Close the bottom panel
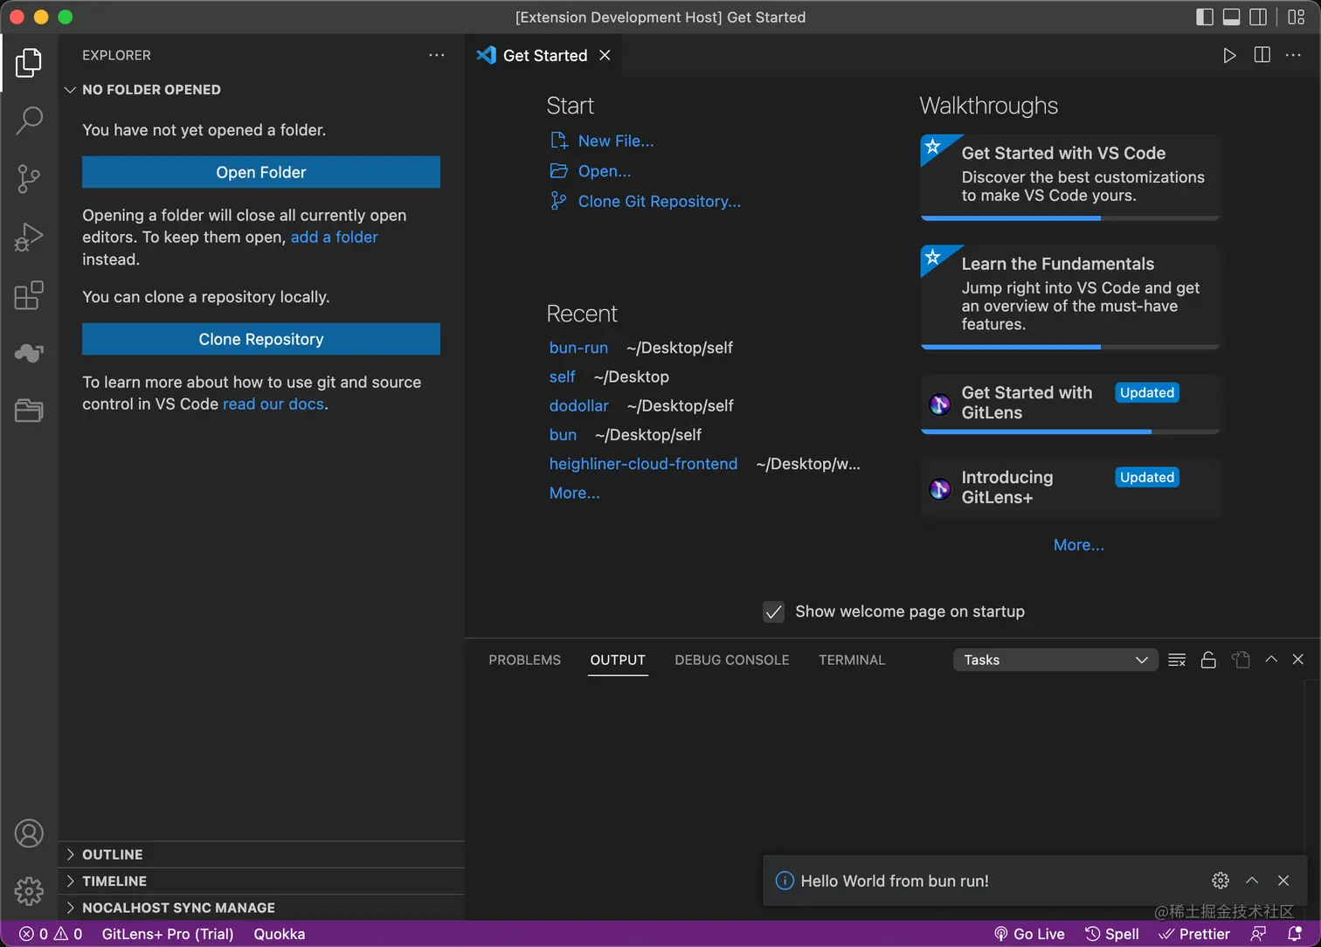This screenshot has height=947, width=1321. pos(1298,660)
